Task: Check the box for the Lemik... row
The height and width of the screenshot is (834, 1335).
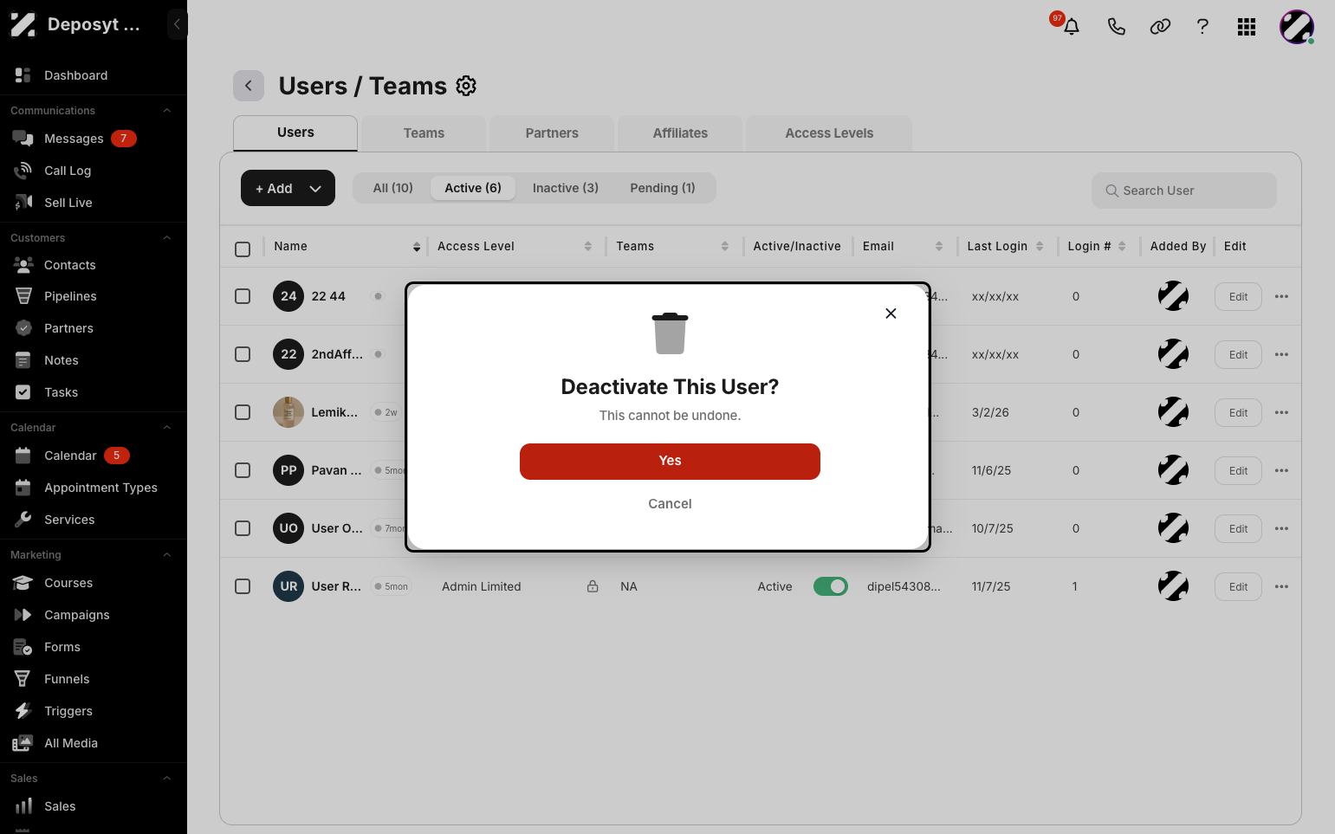Action: tap(243, 412)
